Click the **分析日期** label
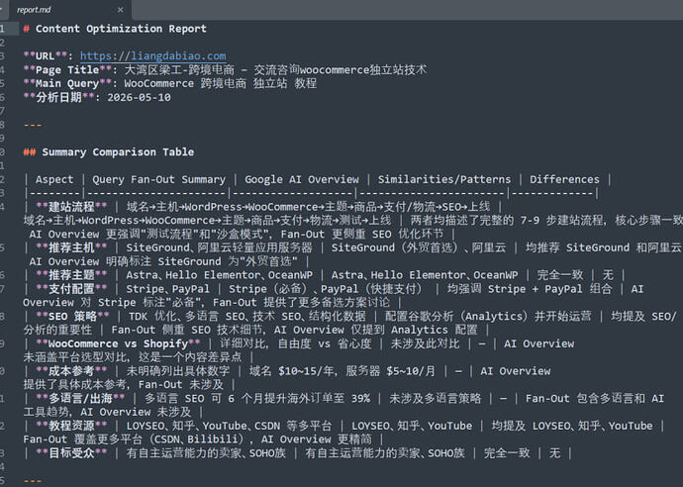Screen dimensions: 683x487 coord(58,98)
